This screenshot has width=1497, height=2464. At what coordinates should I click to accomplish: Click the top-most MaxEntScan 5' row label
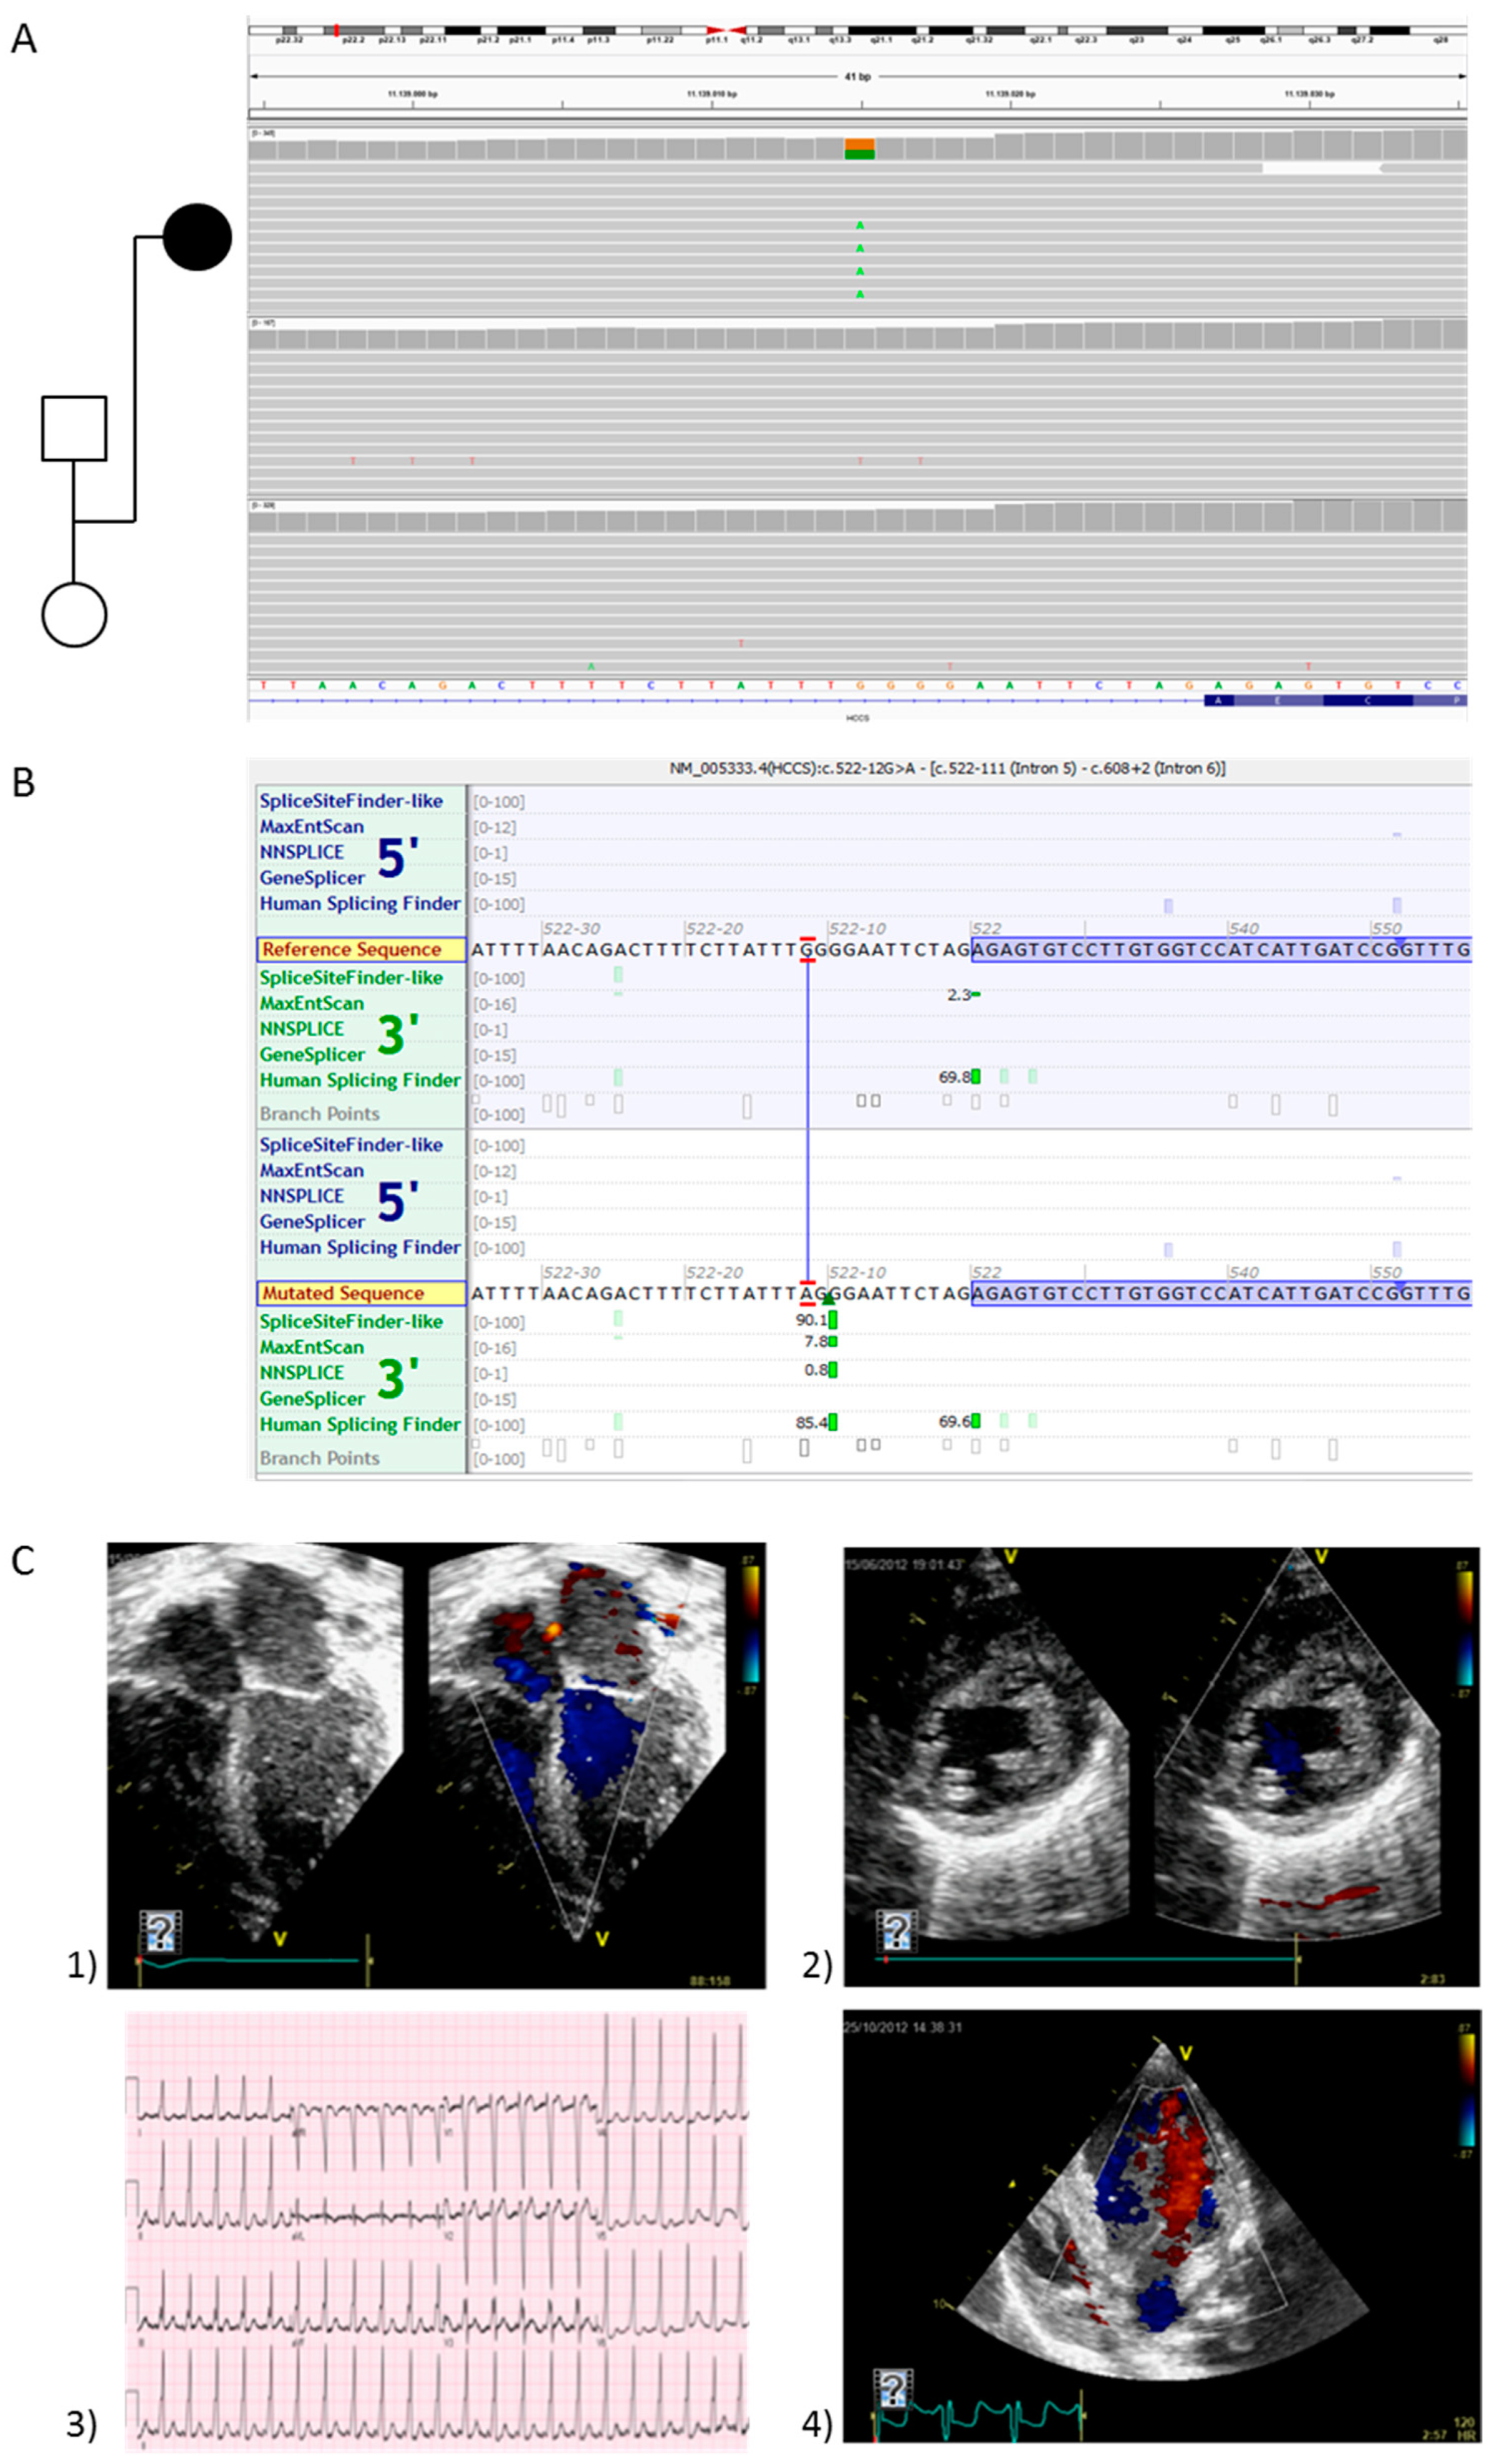click(311, 827)
